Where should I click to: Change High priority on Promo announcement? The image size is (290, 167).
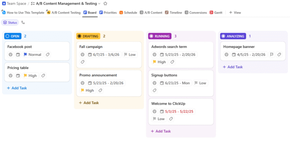[87, 90]
